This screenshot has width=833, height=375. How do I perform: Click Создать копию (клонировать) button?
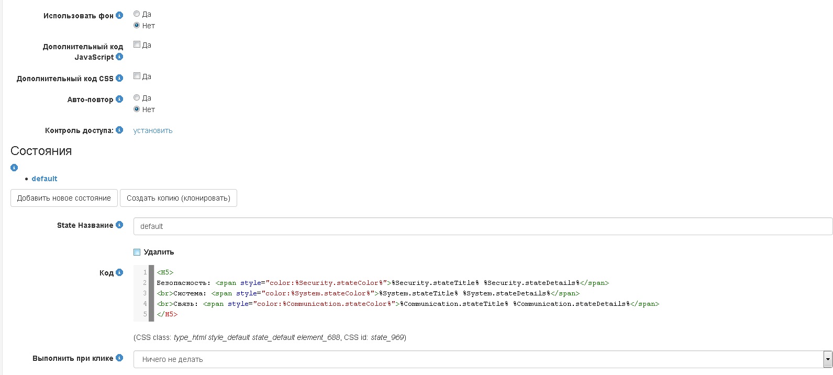(179, 198)
